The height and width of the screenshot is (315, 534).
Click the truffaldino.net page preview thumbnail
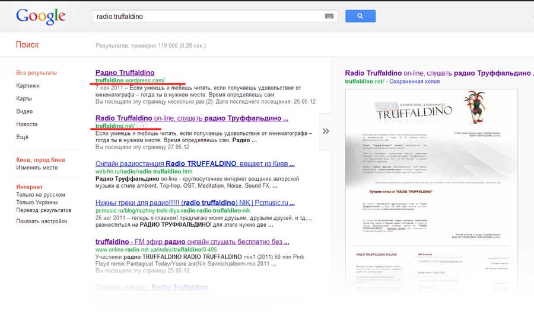[x=431, y=190]
